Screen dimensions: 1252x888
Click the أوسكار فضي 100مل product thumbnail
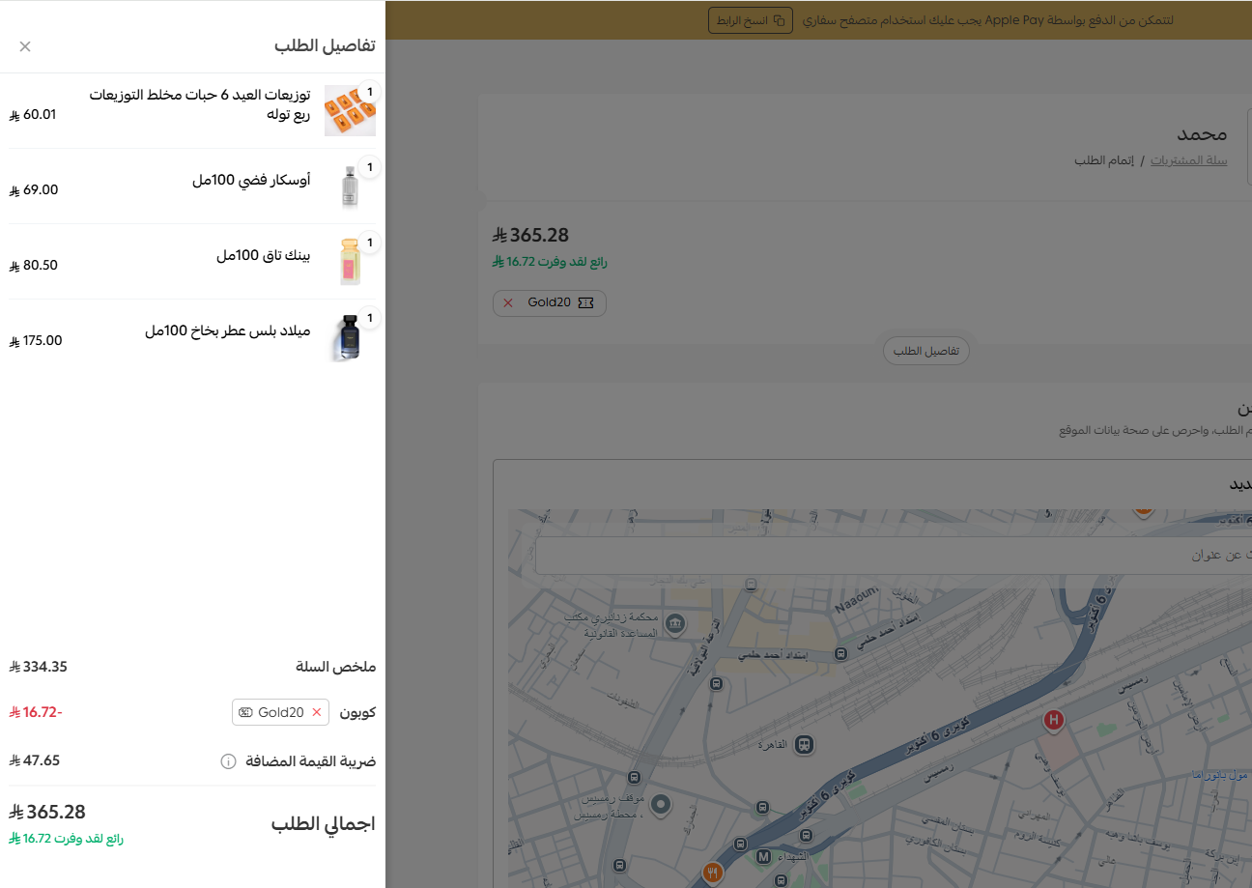[350, 185]
